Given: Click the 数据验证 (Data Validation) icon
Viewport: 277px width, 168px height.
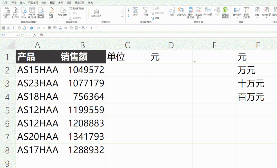Looking at the screenshot, I should pos(198,10).
